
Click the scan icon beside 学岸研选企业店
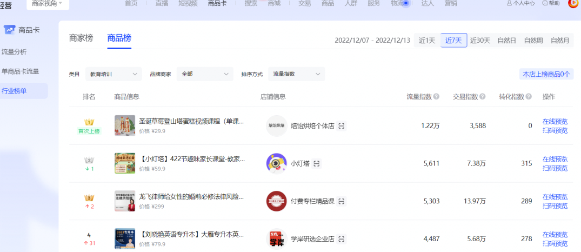342,239
